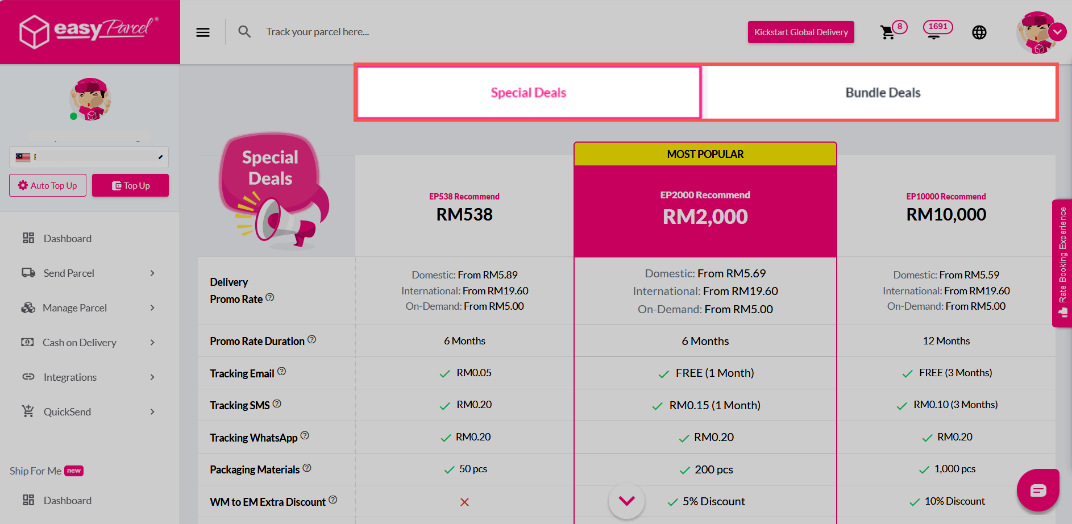Image resolution: width=1072 pixels, height=524 pixels.
Task: Expand the Manage Parcel chevron
Action: tap(152, 308)
